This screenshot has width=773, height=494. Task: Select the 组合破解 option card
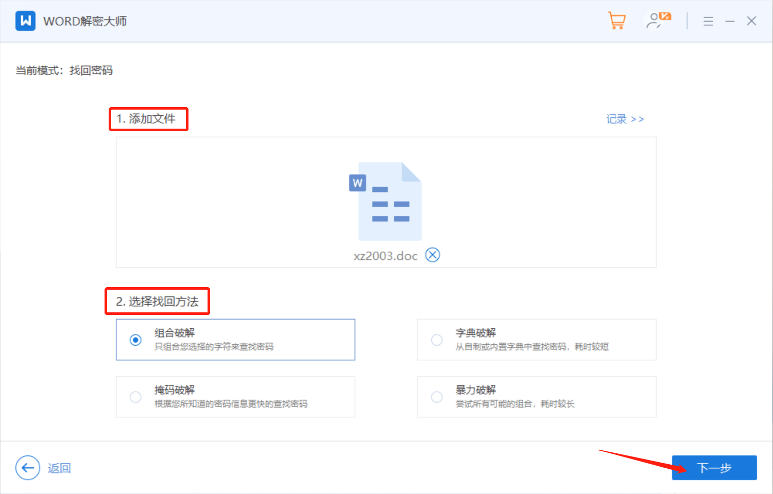(235, 340)
